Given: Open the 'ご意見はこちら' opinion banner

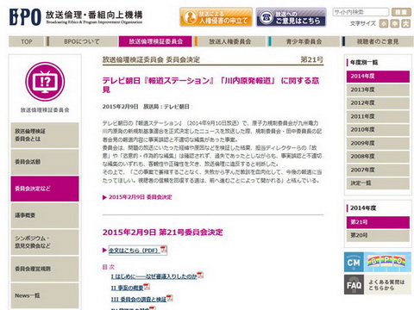Looking at the screenshot, I should click(291, 17).
